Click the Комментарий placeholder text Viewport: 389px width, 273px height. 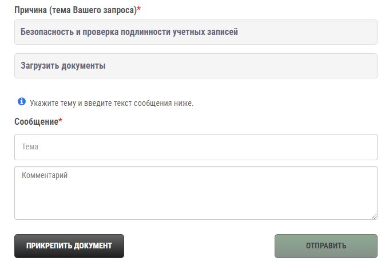point(45,176)
